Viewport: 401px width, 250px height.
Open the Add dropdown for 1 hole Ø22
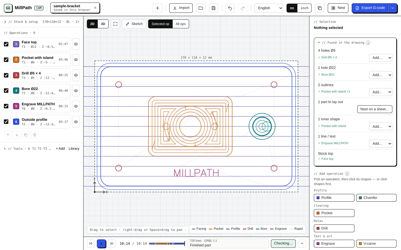[381, 75]
